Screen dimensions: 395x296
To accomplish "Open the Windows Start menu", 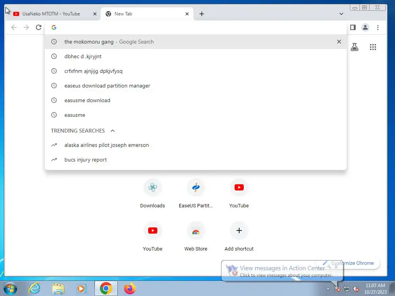I will pos(10,288).
